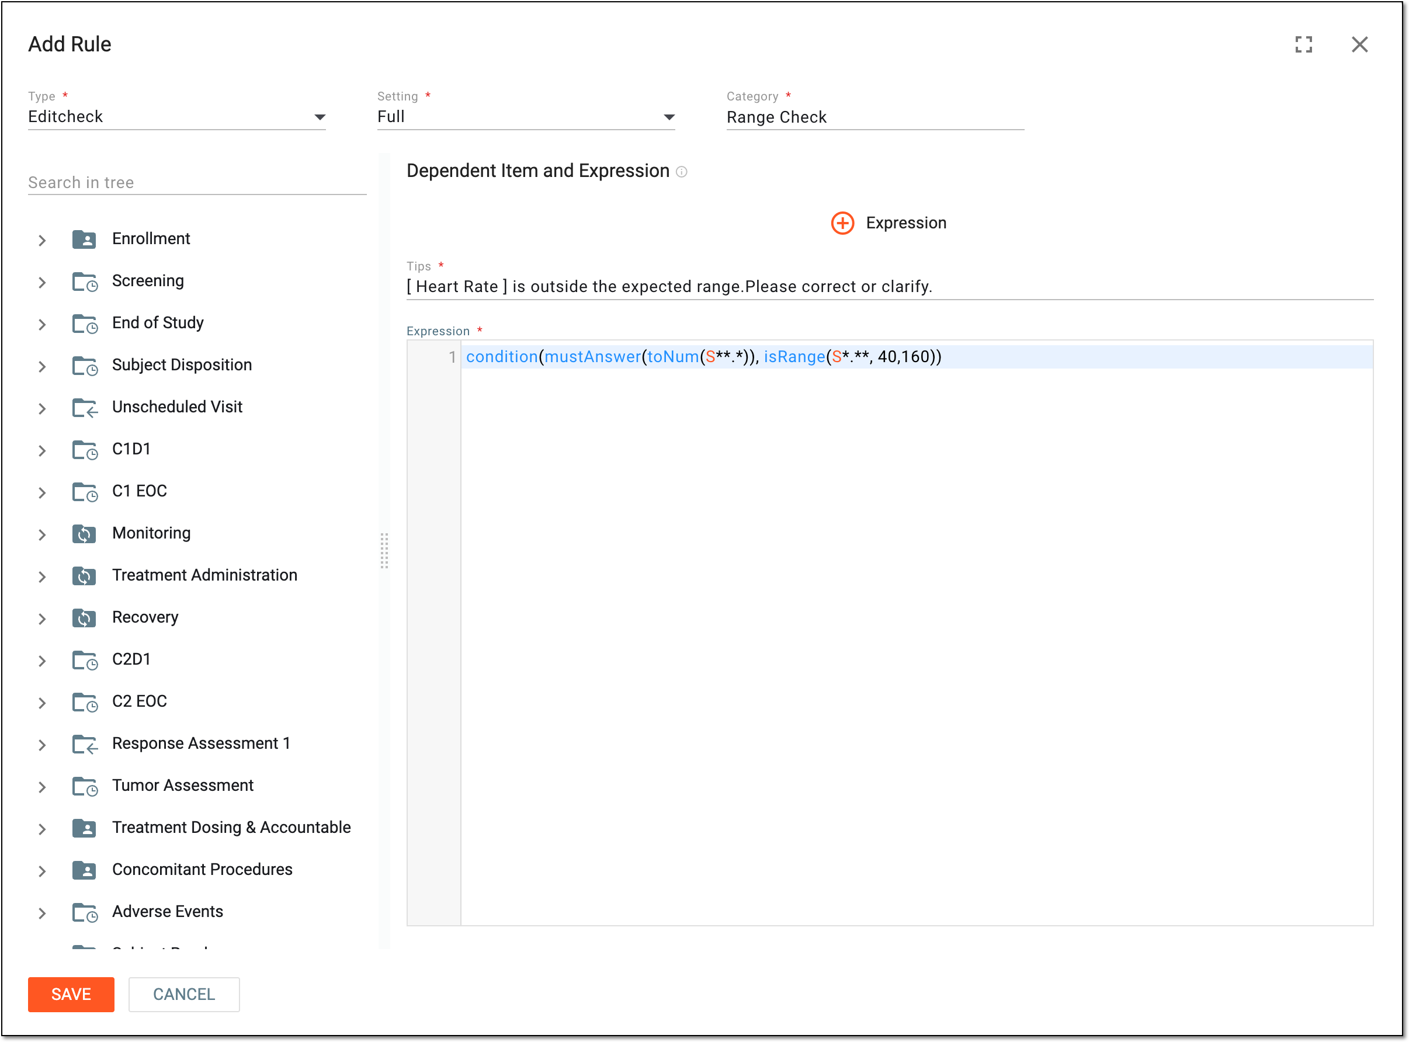Image resolution: width=1409 pixels, height=1042 pixels.
Task: Click the Subject Disposition folder icon
Action: coord(85,365)
